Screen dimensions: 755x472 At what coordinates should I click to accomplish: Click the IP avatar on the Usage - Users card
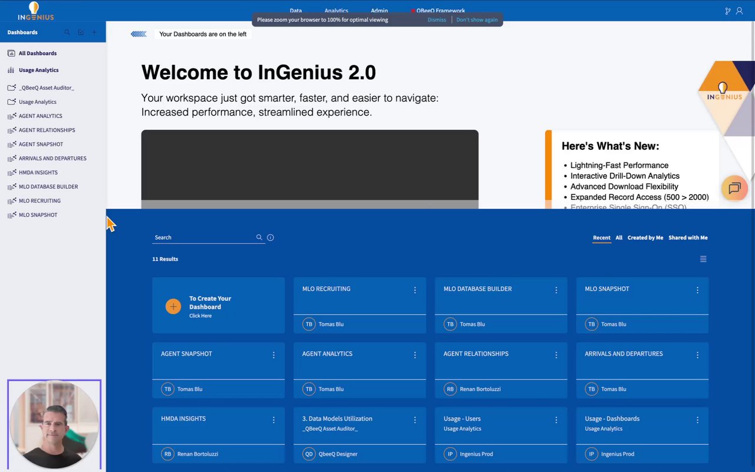click(x=451, y=454)
